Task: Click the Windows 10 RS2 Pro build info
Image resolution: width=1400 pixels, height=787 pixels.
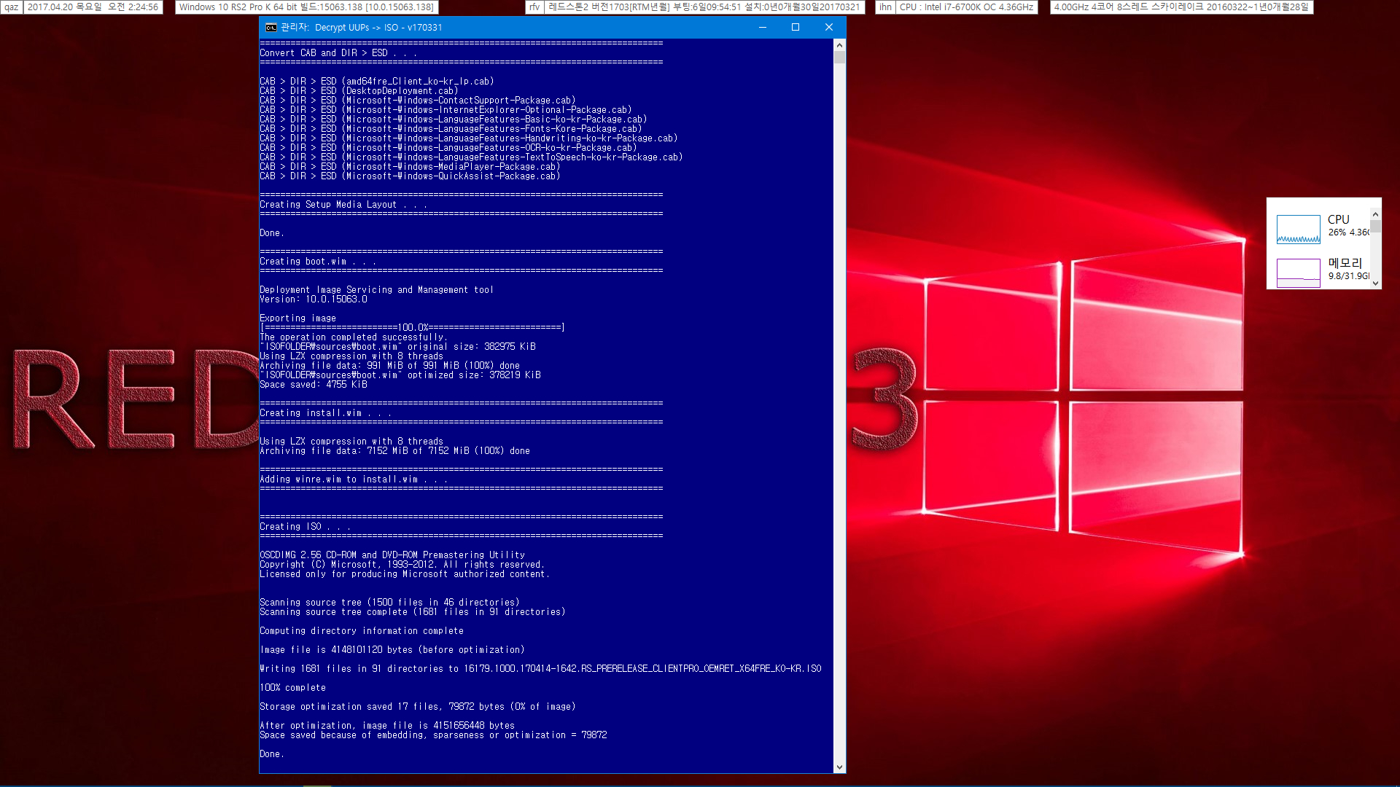Action: click(306, 7)
